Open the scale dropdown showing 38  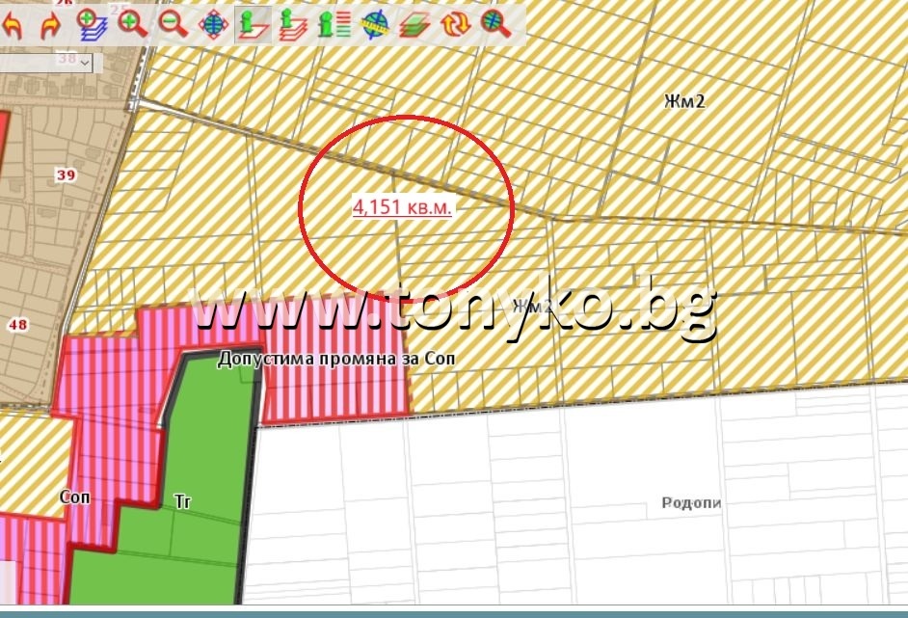pos(67,61)
